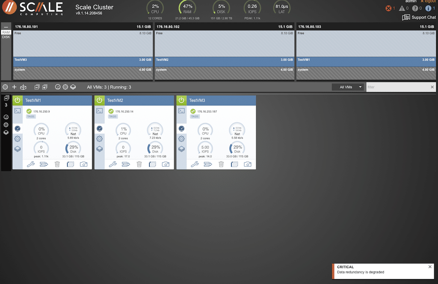Click the wrench icon on TestVM1
Screen dimensions: 438x284
(31, 164)
